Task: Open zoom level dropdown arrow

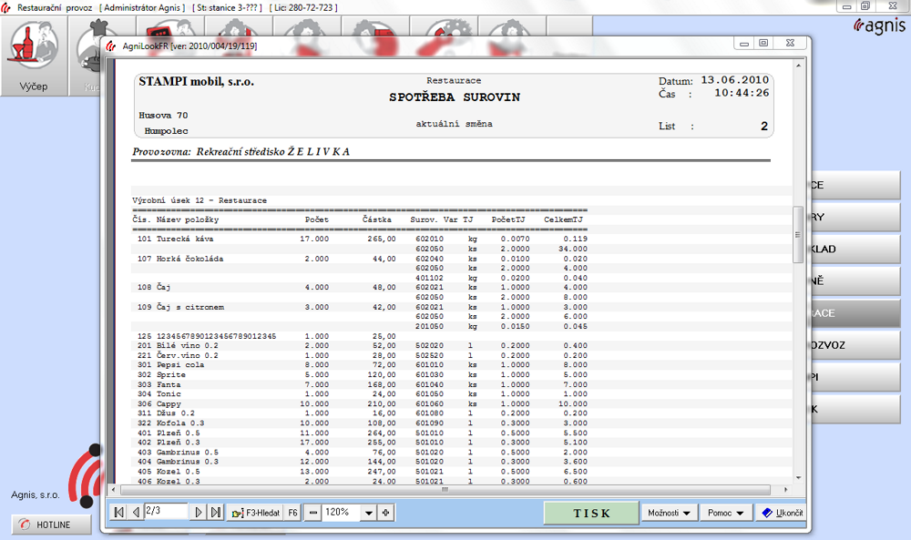Action: point(368,513)
